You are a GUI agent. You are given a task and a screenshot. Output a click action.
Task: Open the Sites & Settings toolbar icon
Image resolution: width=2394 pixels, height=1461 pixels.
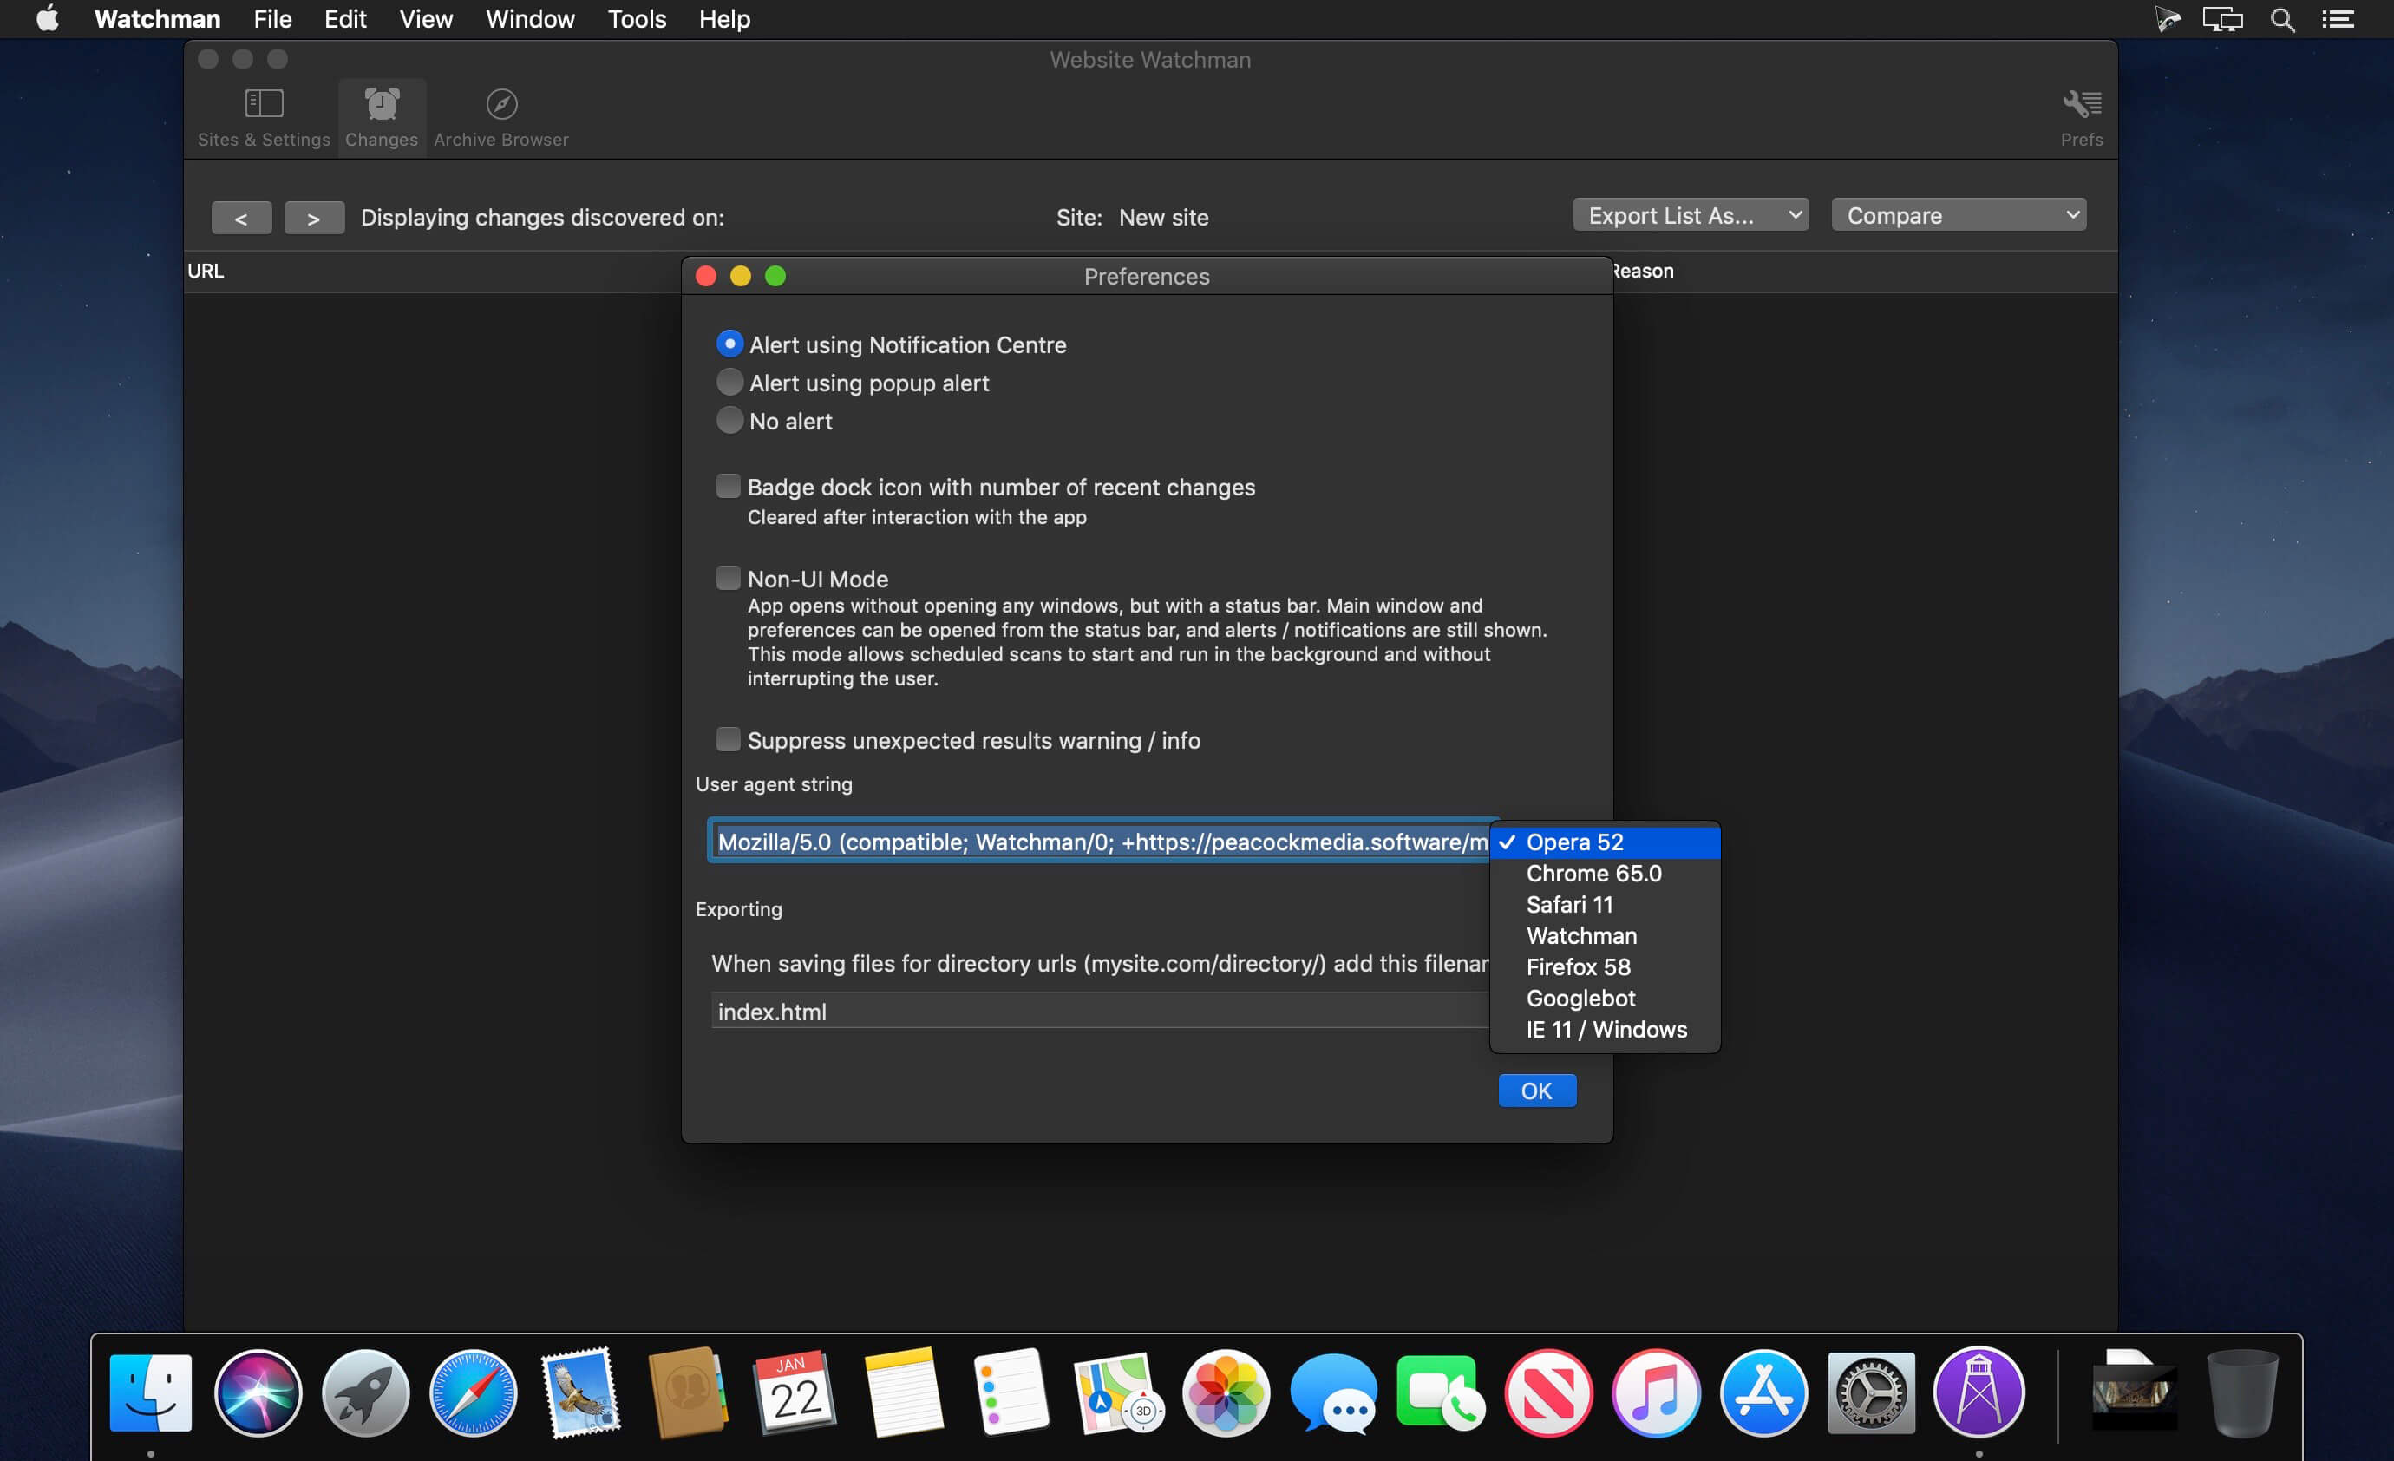(264, 104)
